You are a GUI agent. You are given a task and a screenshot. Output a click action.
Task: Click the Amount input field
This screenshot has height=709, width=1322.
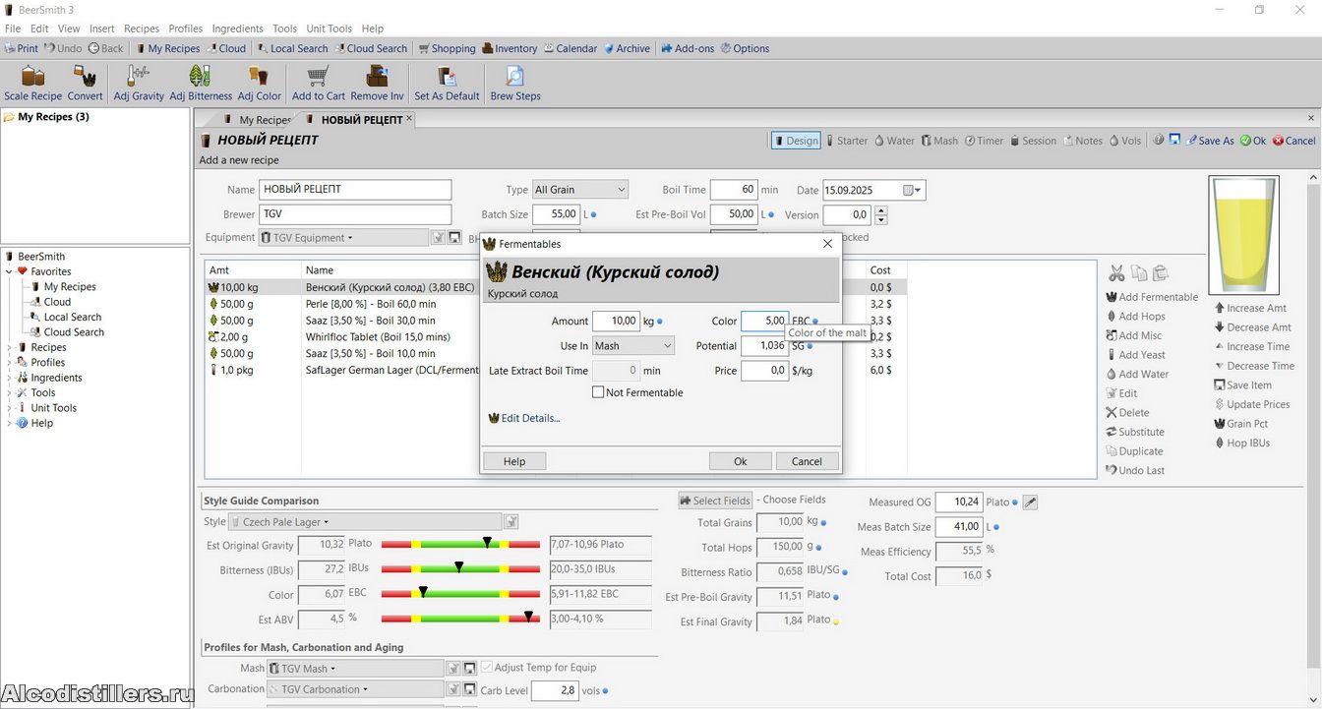click(x=616, y=321)
